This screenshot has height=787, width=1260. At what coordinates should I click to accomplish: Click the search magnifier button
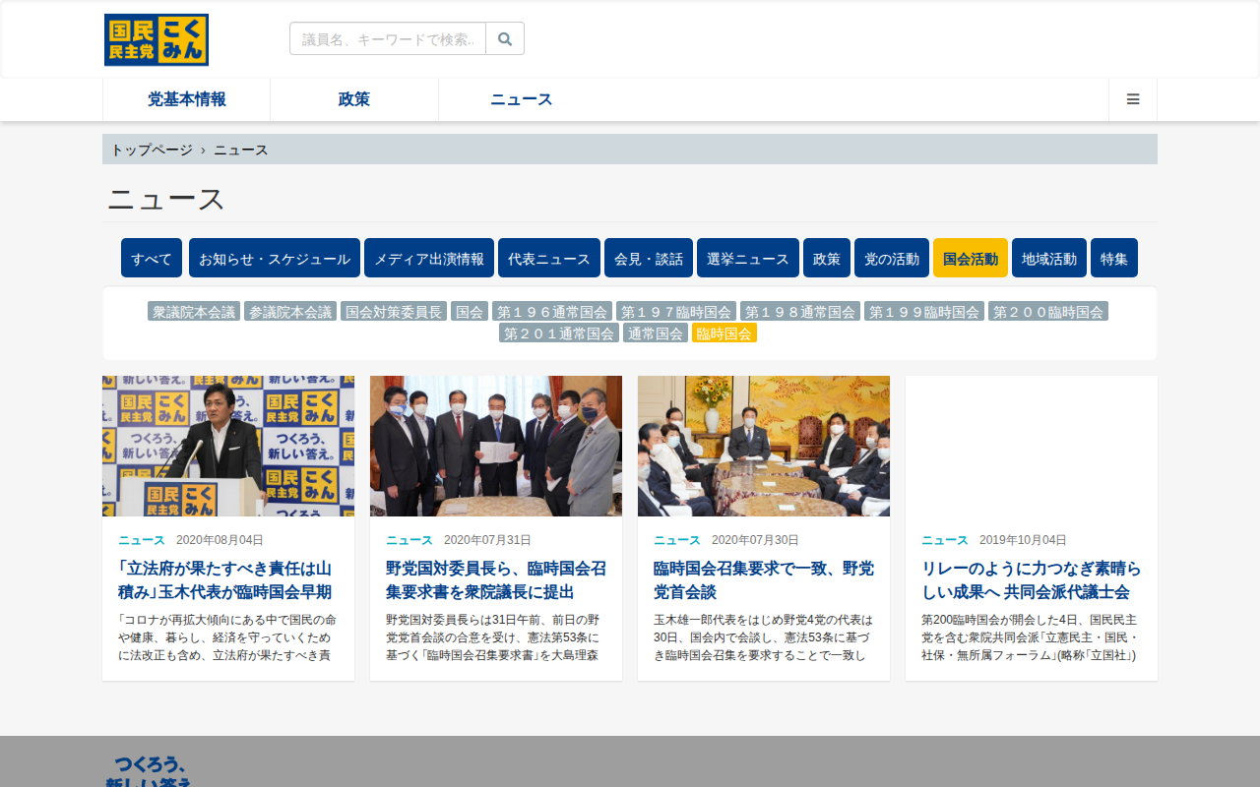click(505, 38)
